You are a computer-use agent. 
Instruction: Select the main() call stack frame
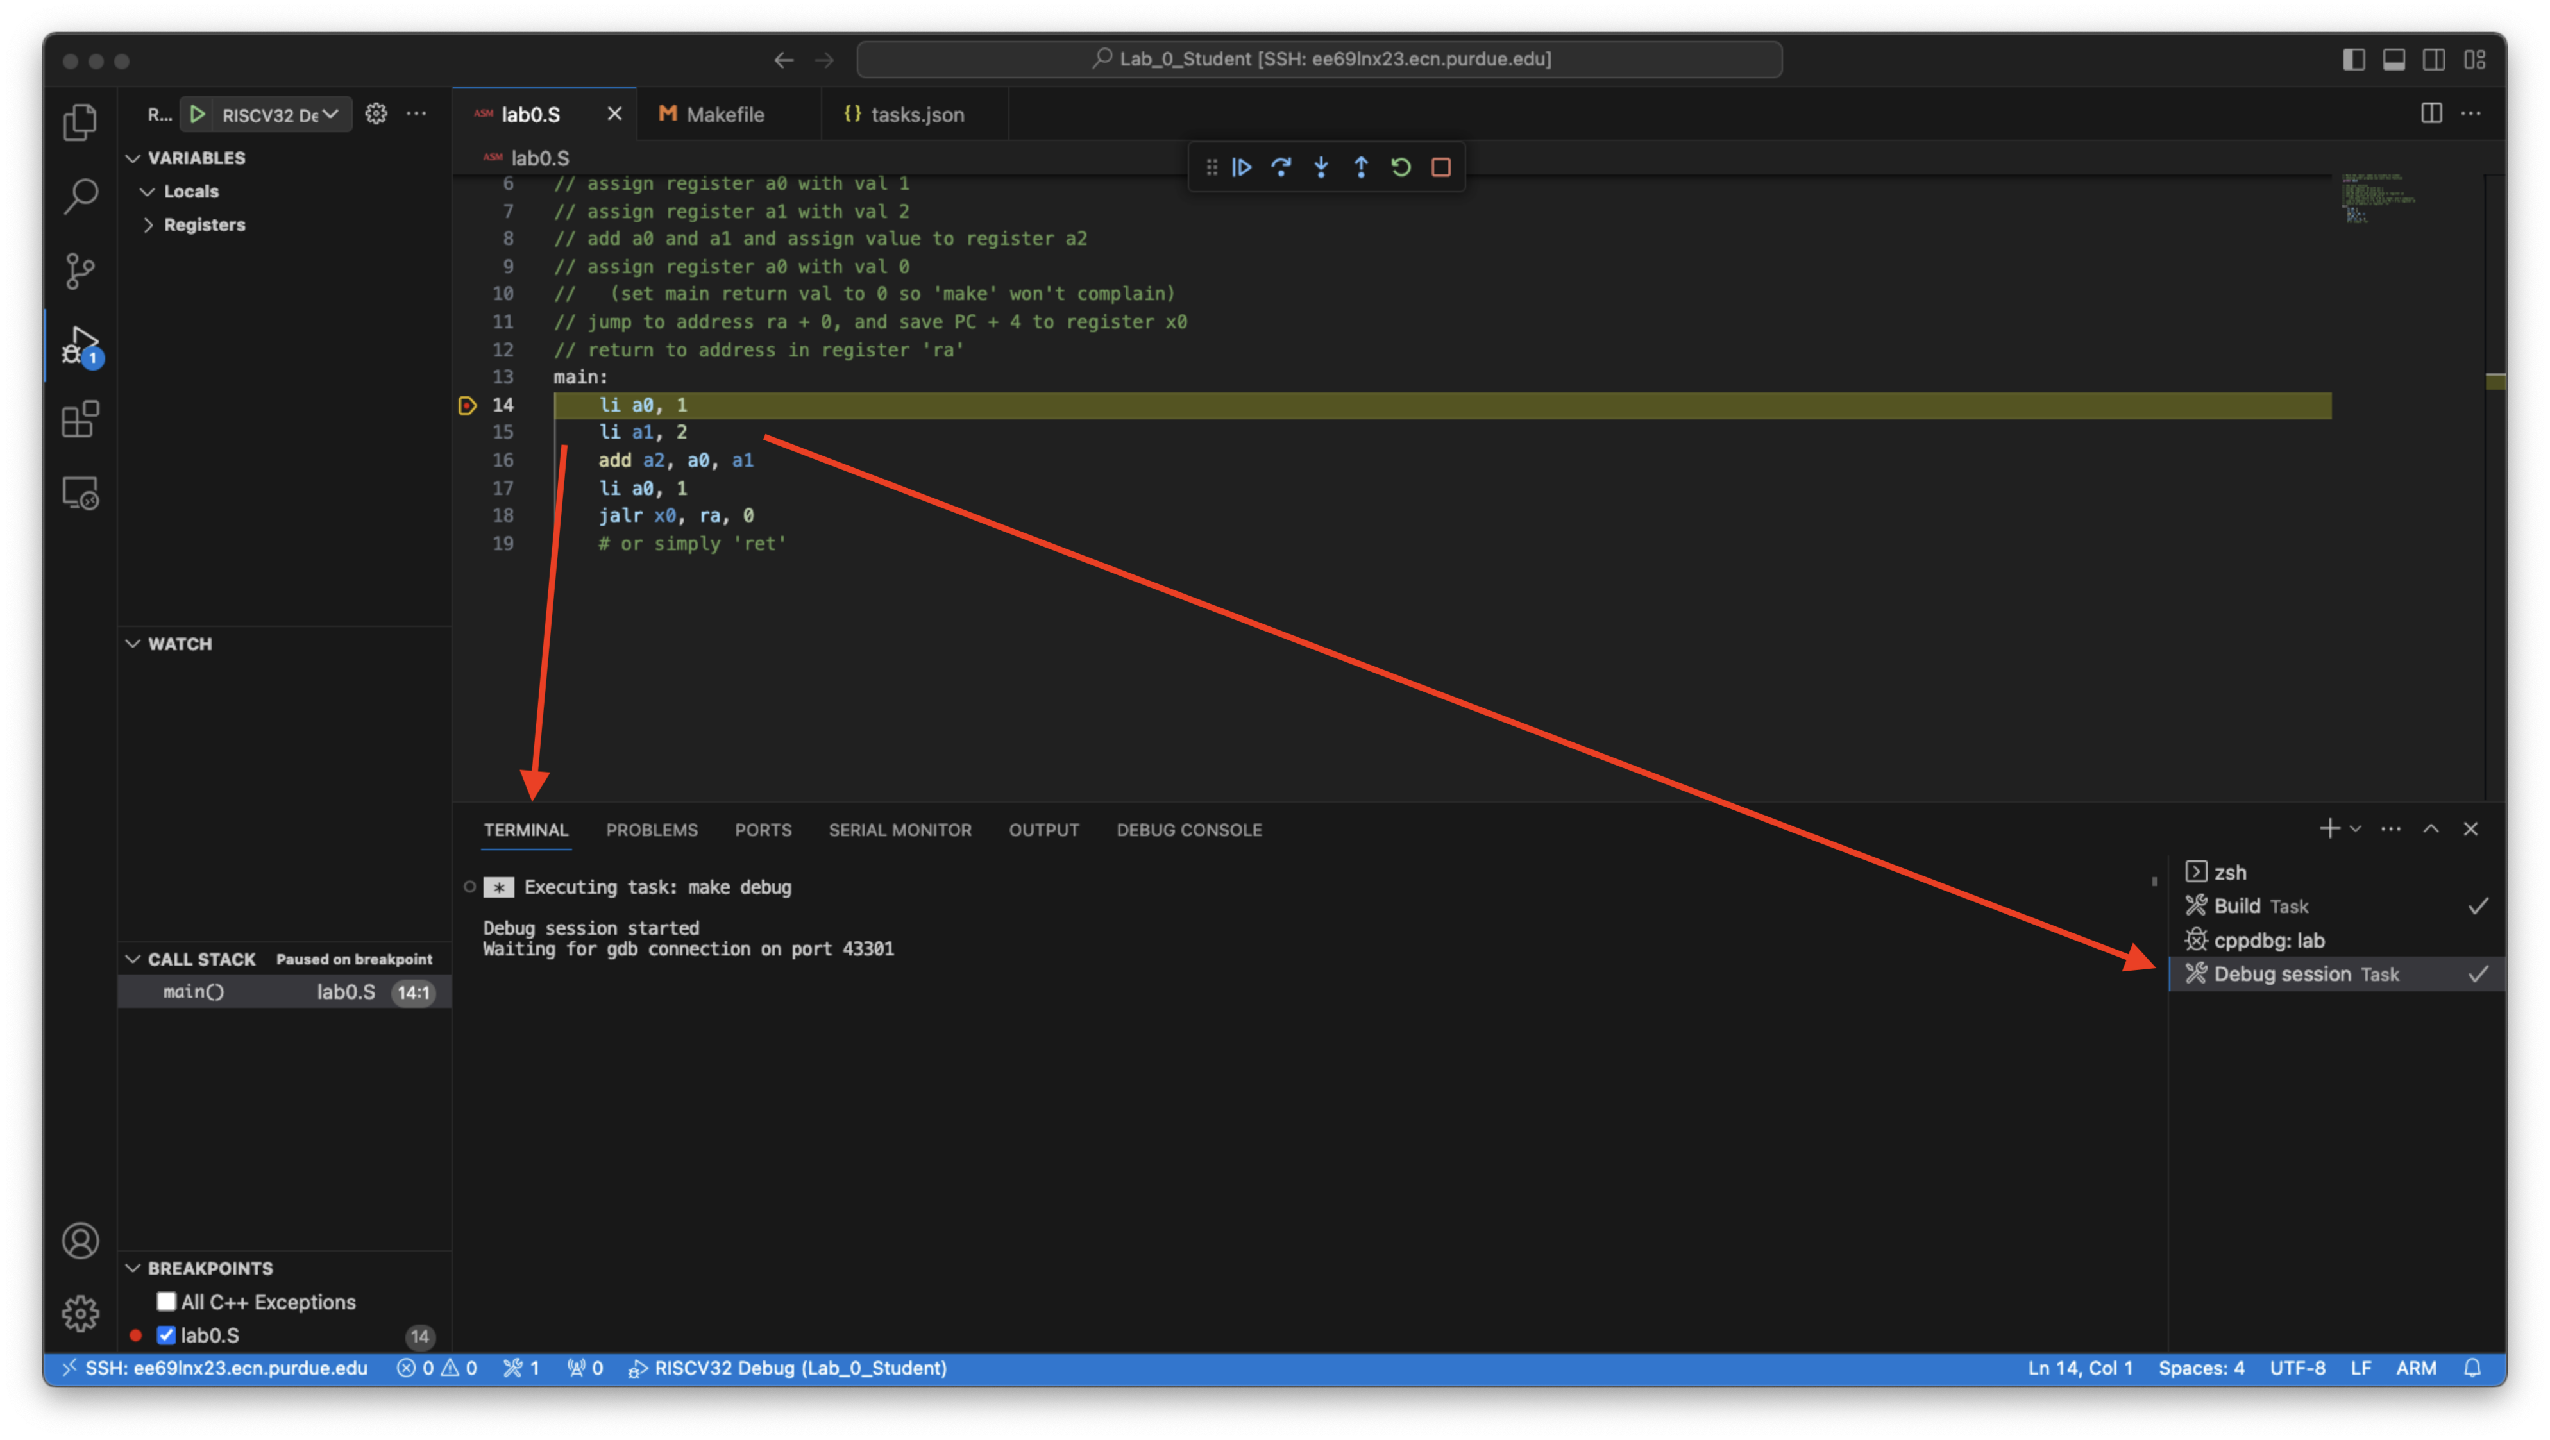(285, 992)
